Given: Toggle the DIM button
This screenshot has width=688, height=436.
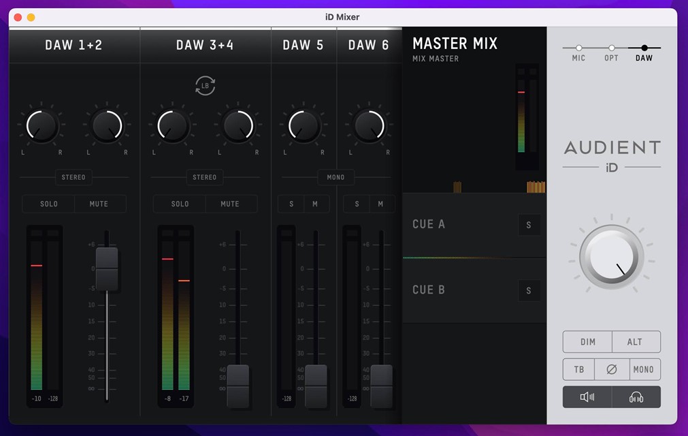Looking at the screenshot, I should [587, 341].
